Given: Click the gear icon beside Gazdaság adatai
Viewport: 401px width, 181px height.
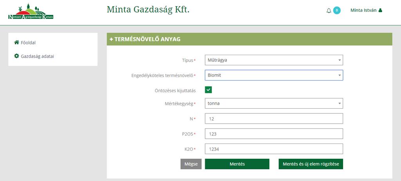Looking at the screenshot, I should pyautogui.click(x=16, y=56).
